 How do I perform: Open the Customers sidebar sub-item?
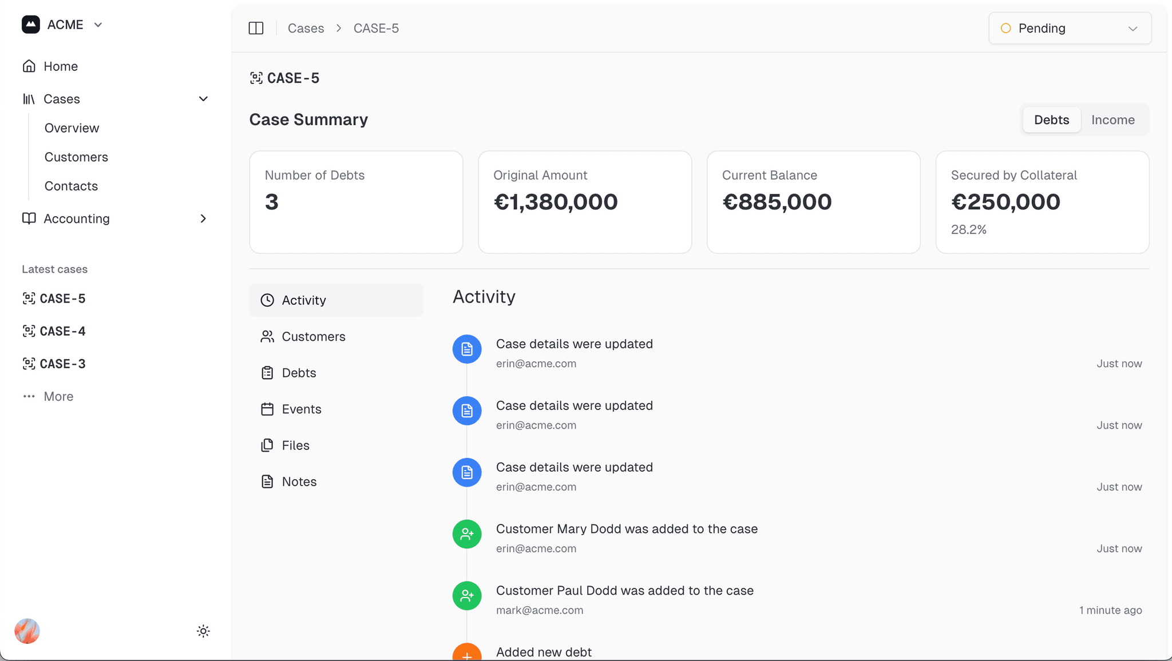point(76,157)
